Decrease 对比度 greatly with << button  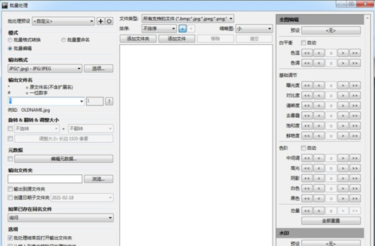click(307, 96)
